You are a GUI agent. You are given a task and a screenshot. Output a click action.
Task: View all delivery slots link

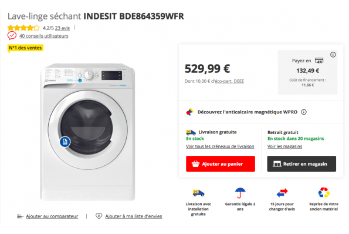220,146
